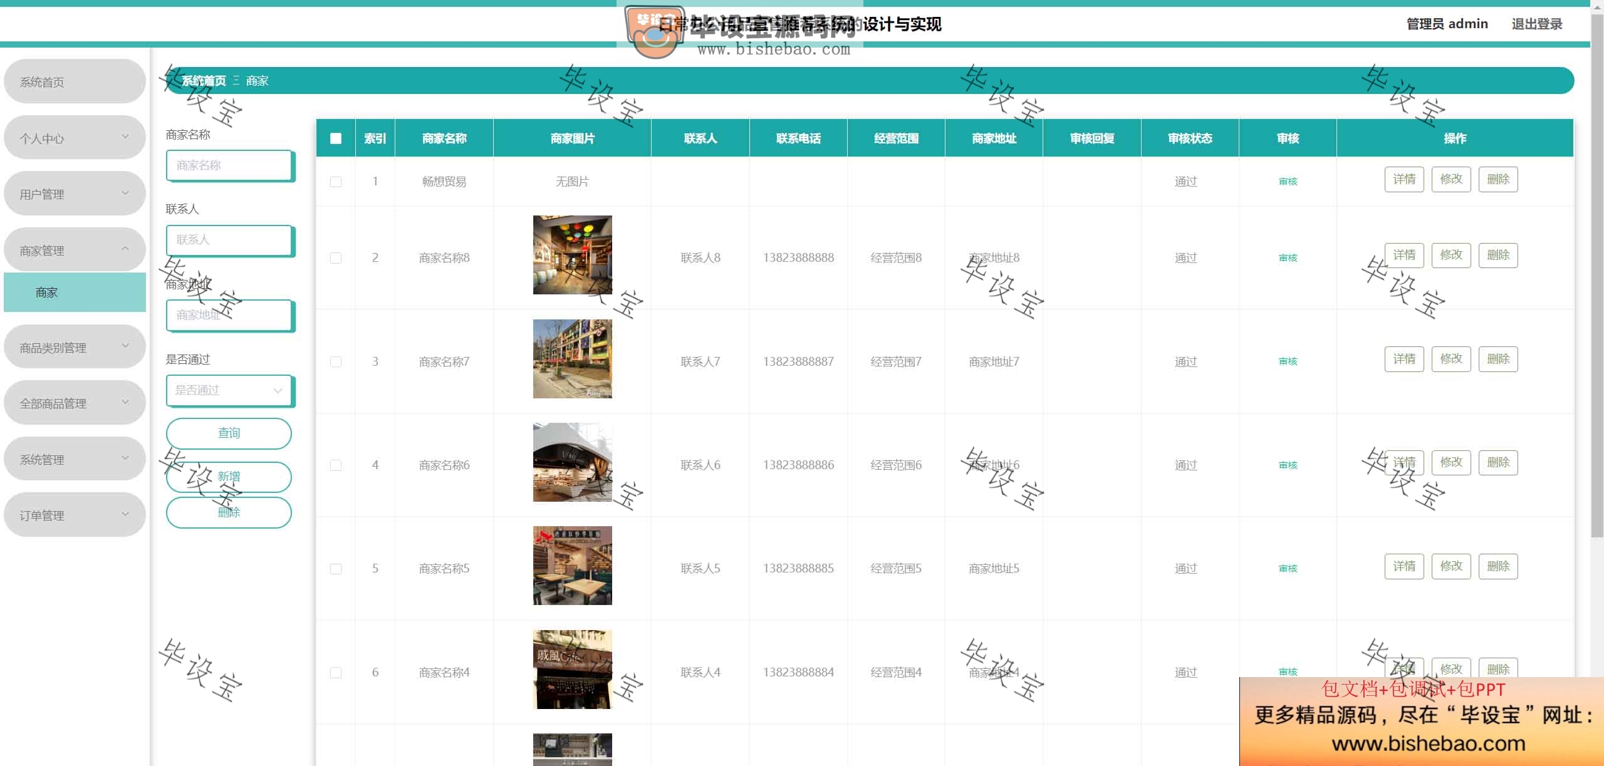The width and height of the screenshot is (1604, 766).
Task: Click the 联系人5 cell
Action: tap(700, 569)
